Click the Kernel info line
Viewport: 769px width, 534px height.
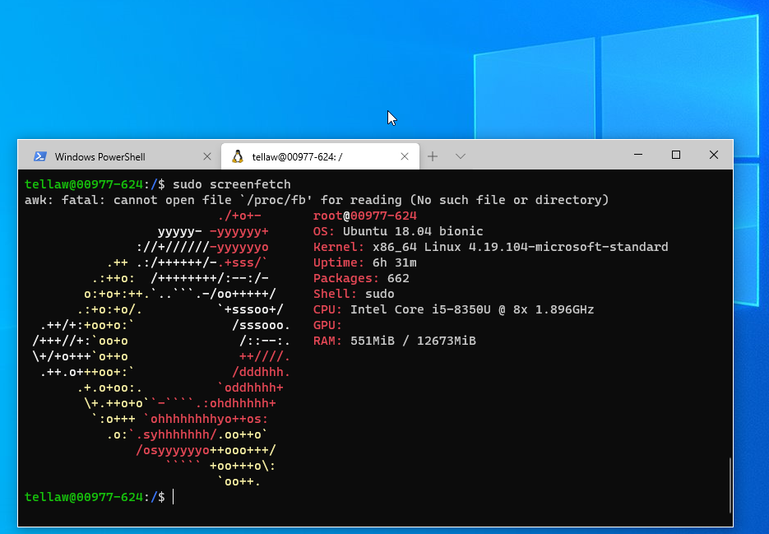tap(490, 247)
